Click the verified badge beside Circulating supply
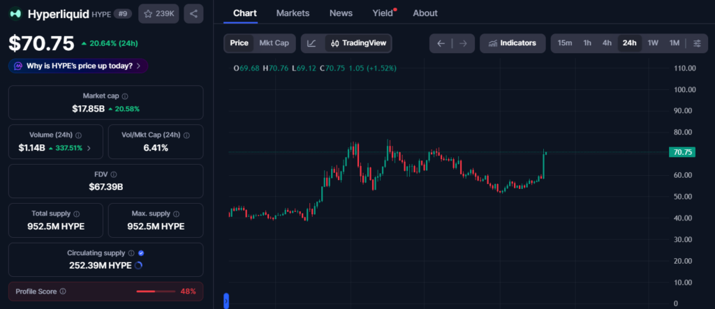This screenshot has height=309, width=715. click(x=141, y=253)
